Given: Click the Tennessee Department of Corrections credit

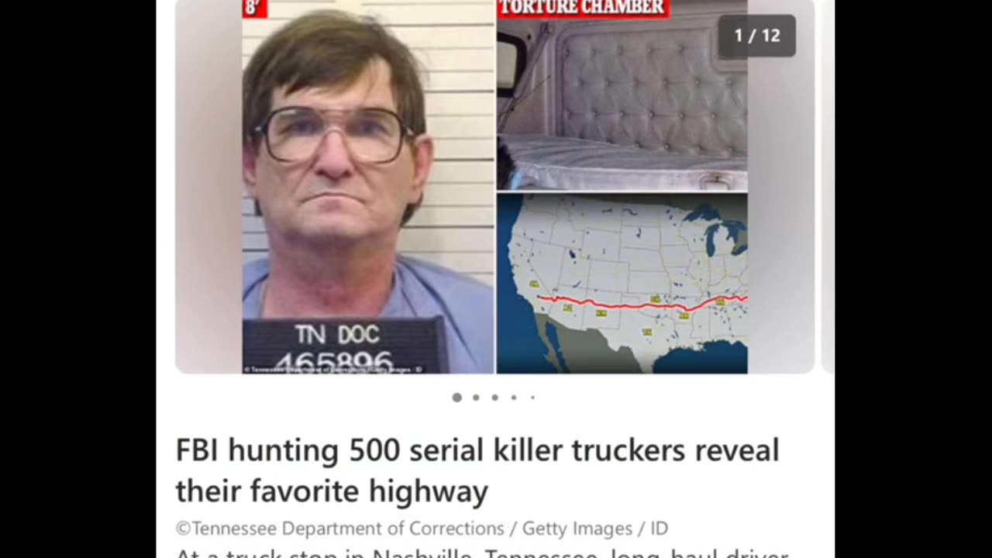Looking at the screenshot, I should coord(340,529).
